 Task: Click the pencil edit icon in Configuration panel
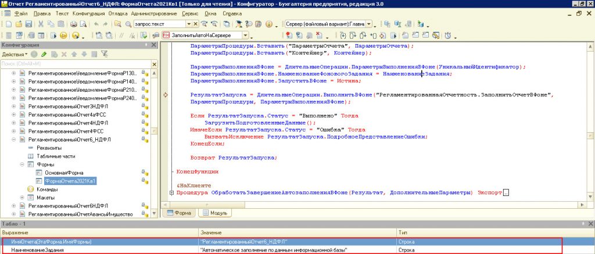[44, 54]
